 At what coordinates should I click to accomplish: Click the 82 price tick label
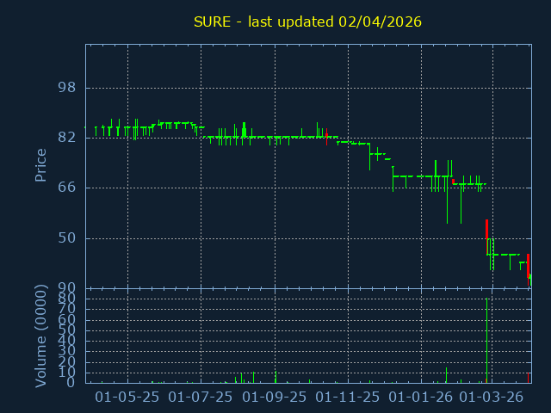pos(66,138)
